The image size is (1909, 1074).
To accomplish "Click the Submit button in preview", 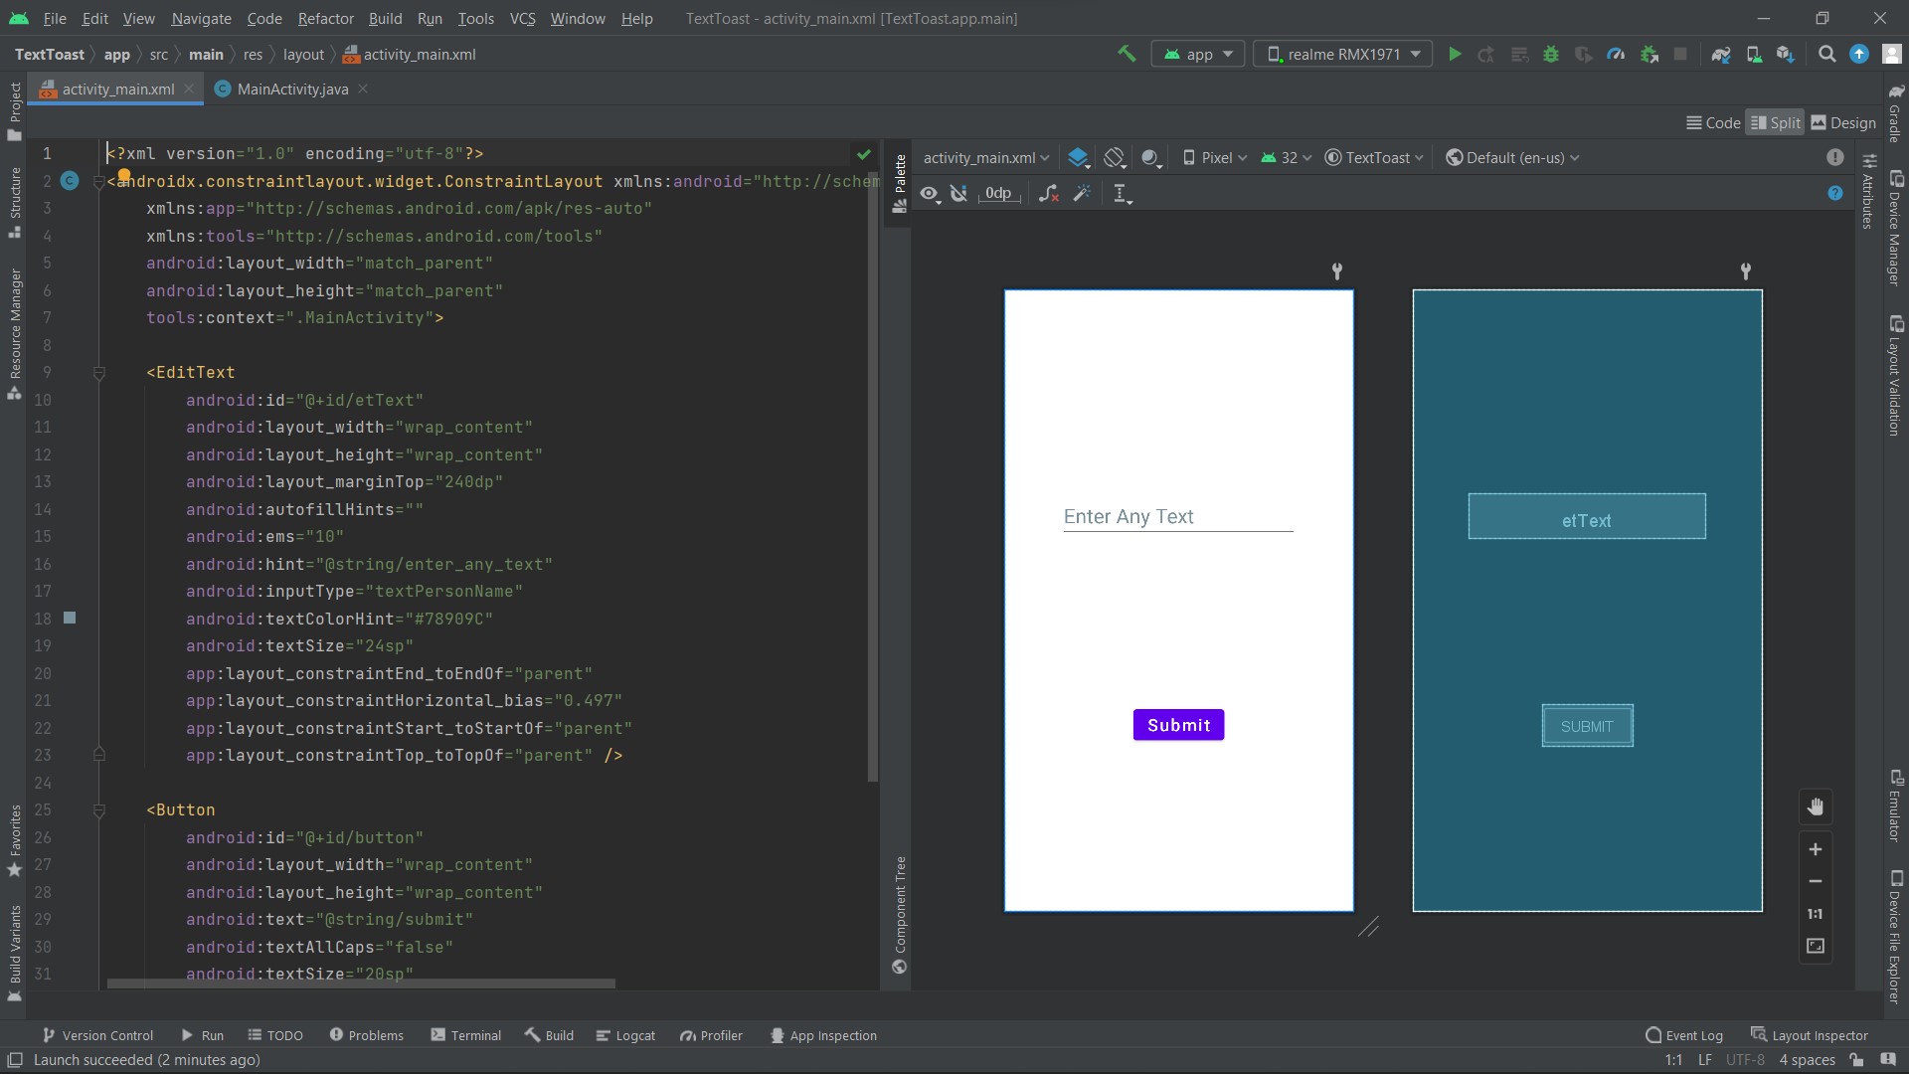I will (1178, 725).
